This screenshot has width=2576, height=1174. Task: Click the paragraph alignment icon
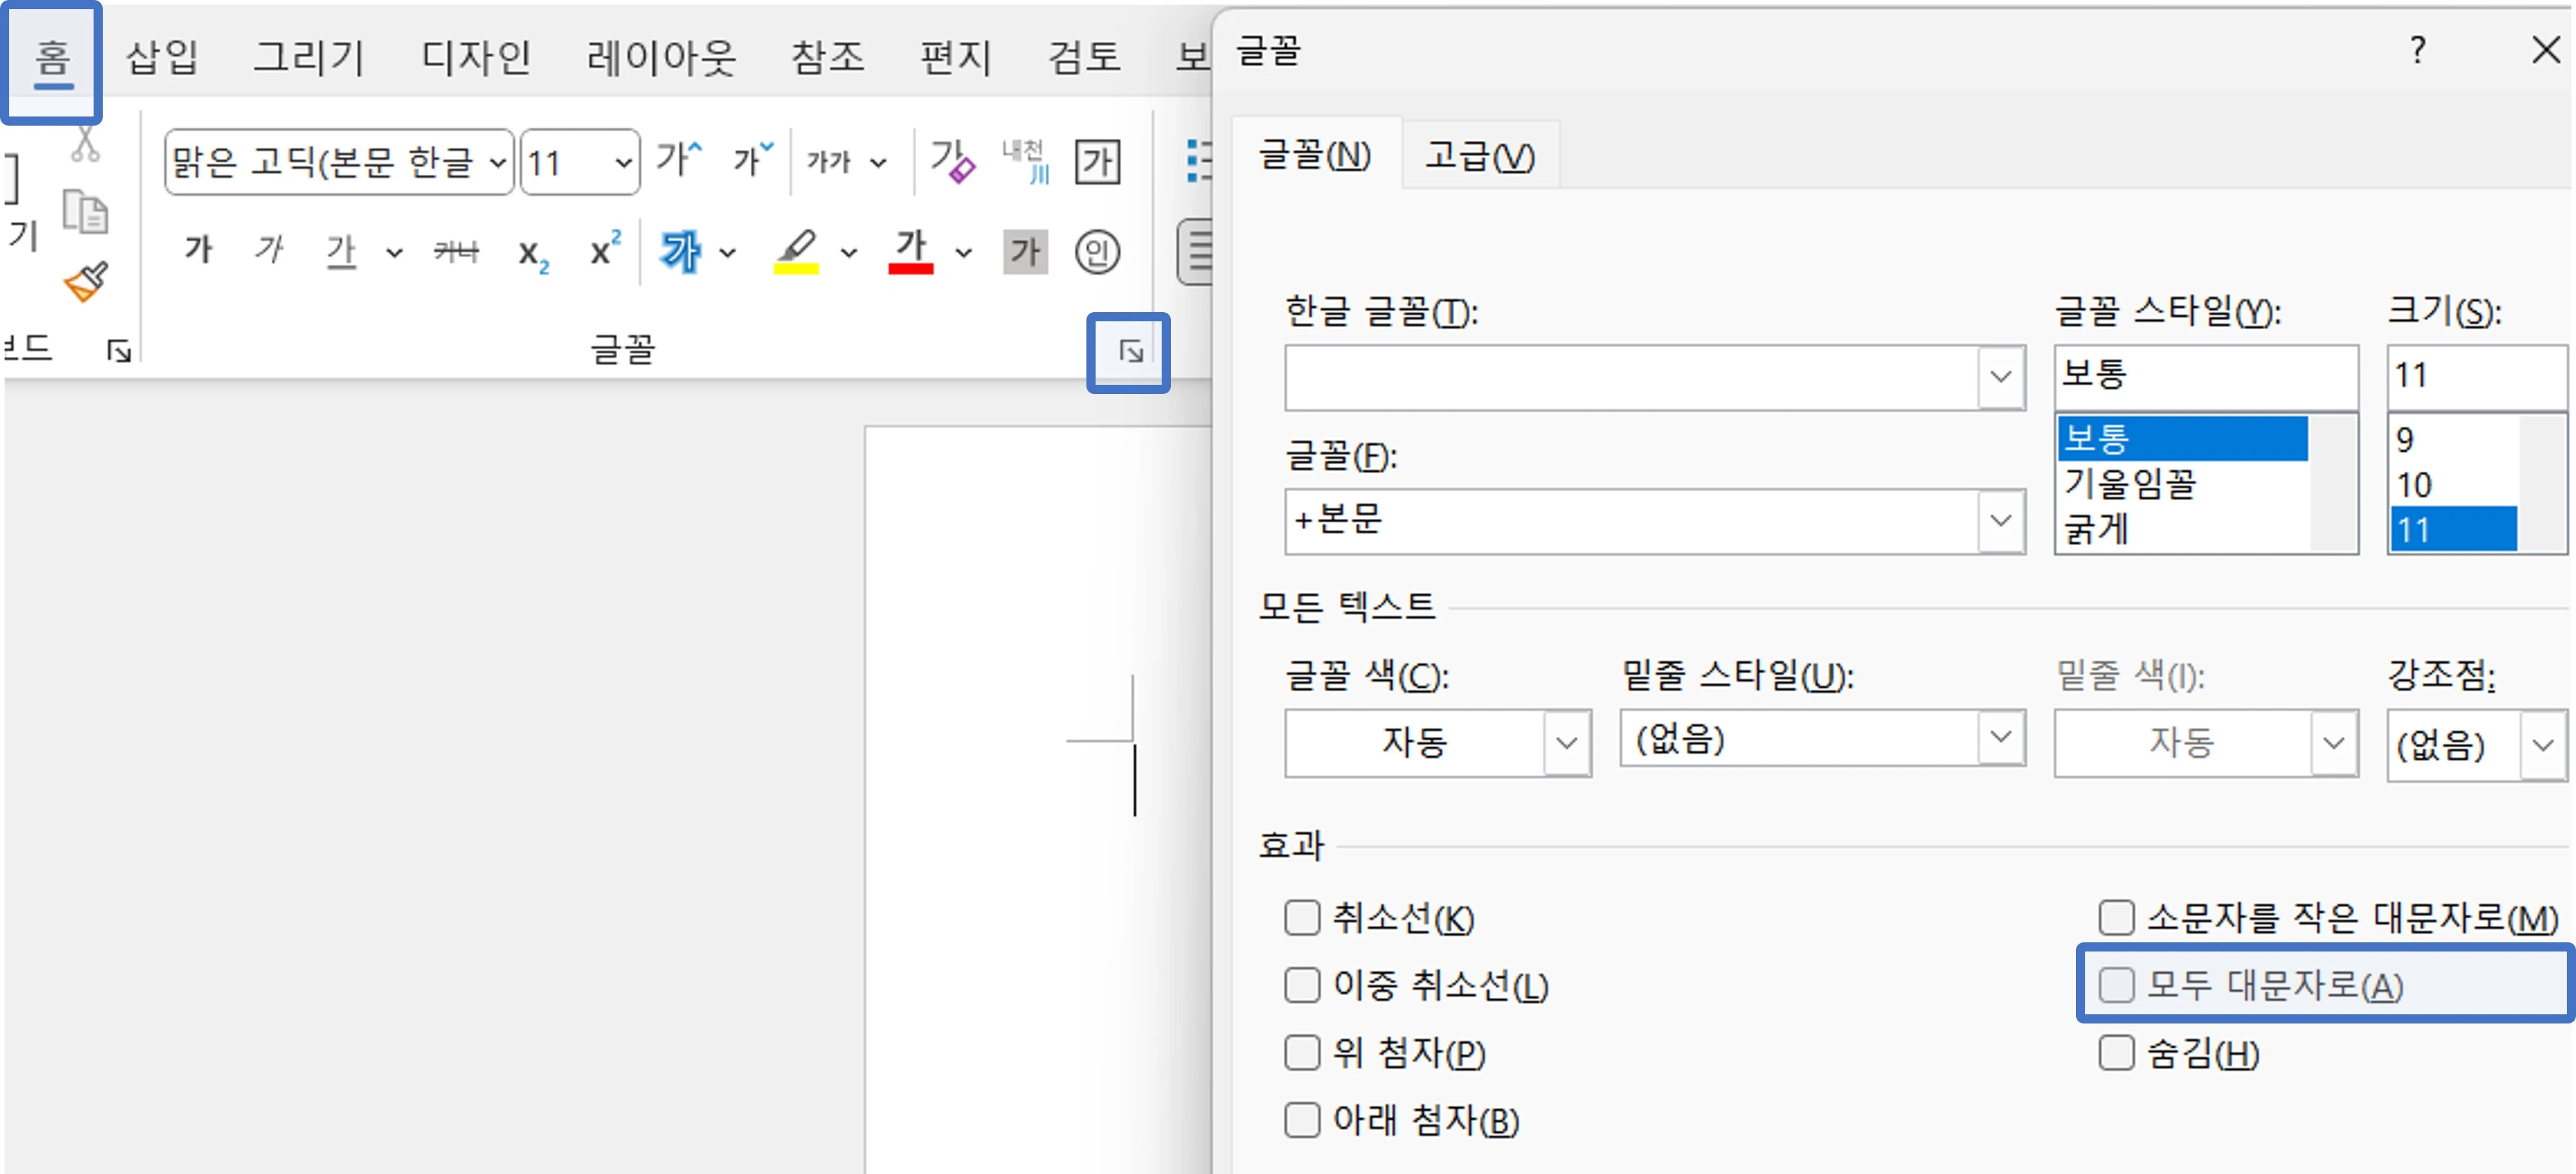point(1196,251)
